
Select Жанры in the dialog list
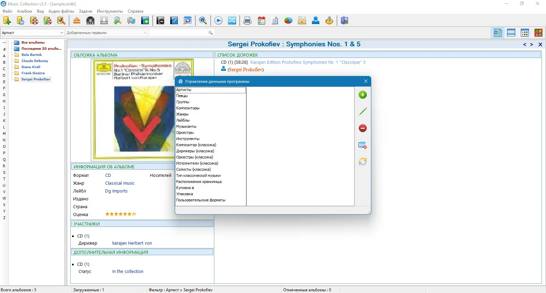[182, 114]
